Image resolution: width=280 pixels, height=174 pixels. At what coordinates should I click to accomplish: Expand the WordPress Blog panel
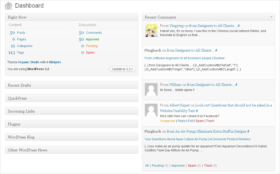(x=72, y=137)
